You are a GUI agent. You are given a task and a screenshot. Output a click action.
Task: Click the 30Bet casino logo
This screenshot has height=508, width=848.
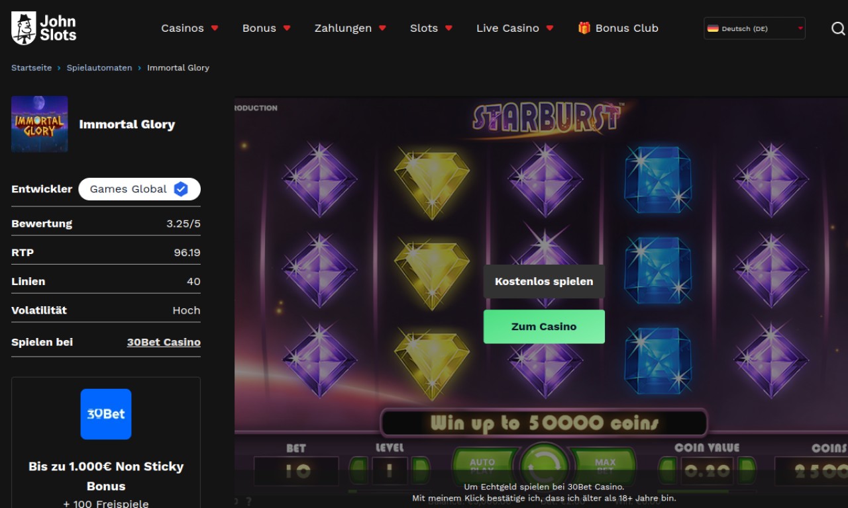(x=106, y=414)
